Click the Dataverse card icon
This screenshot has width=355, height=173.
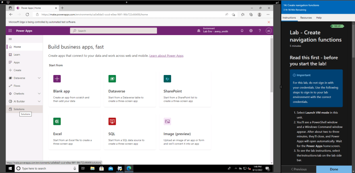click(112, 79)
